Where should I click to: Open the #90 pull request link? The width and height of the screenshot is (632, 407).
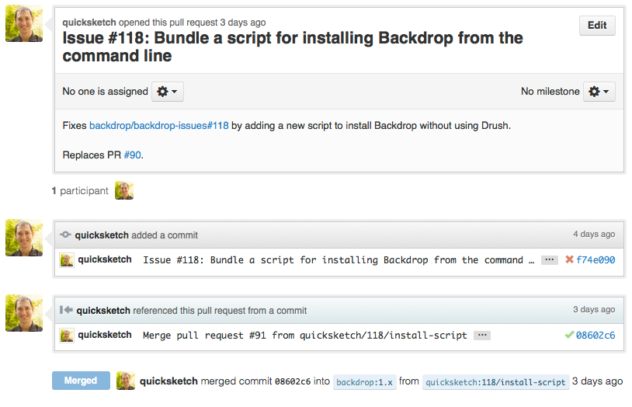pos(132,155)
